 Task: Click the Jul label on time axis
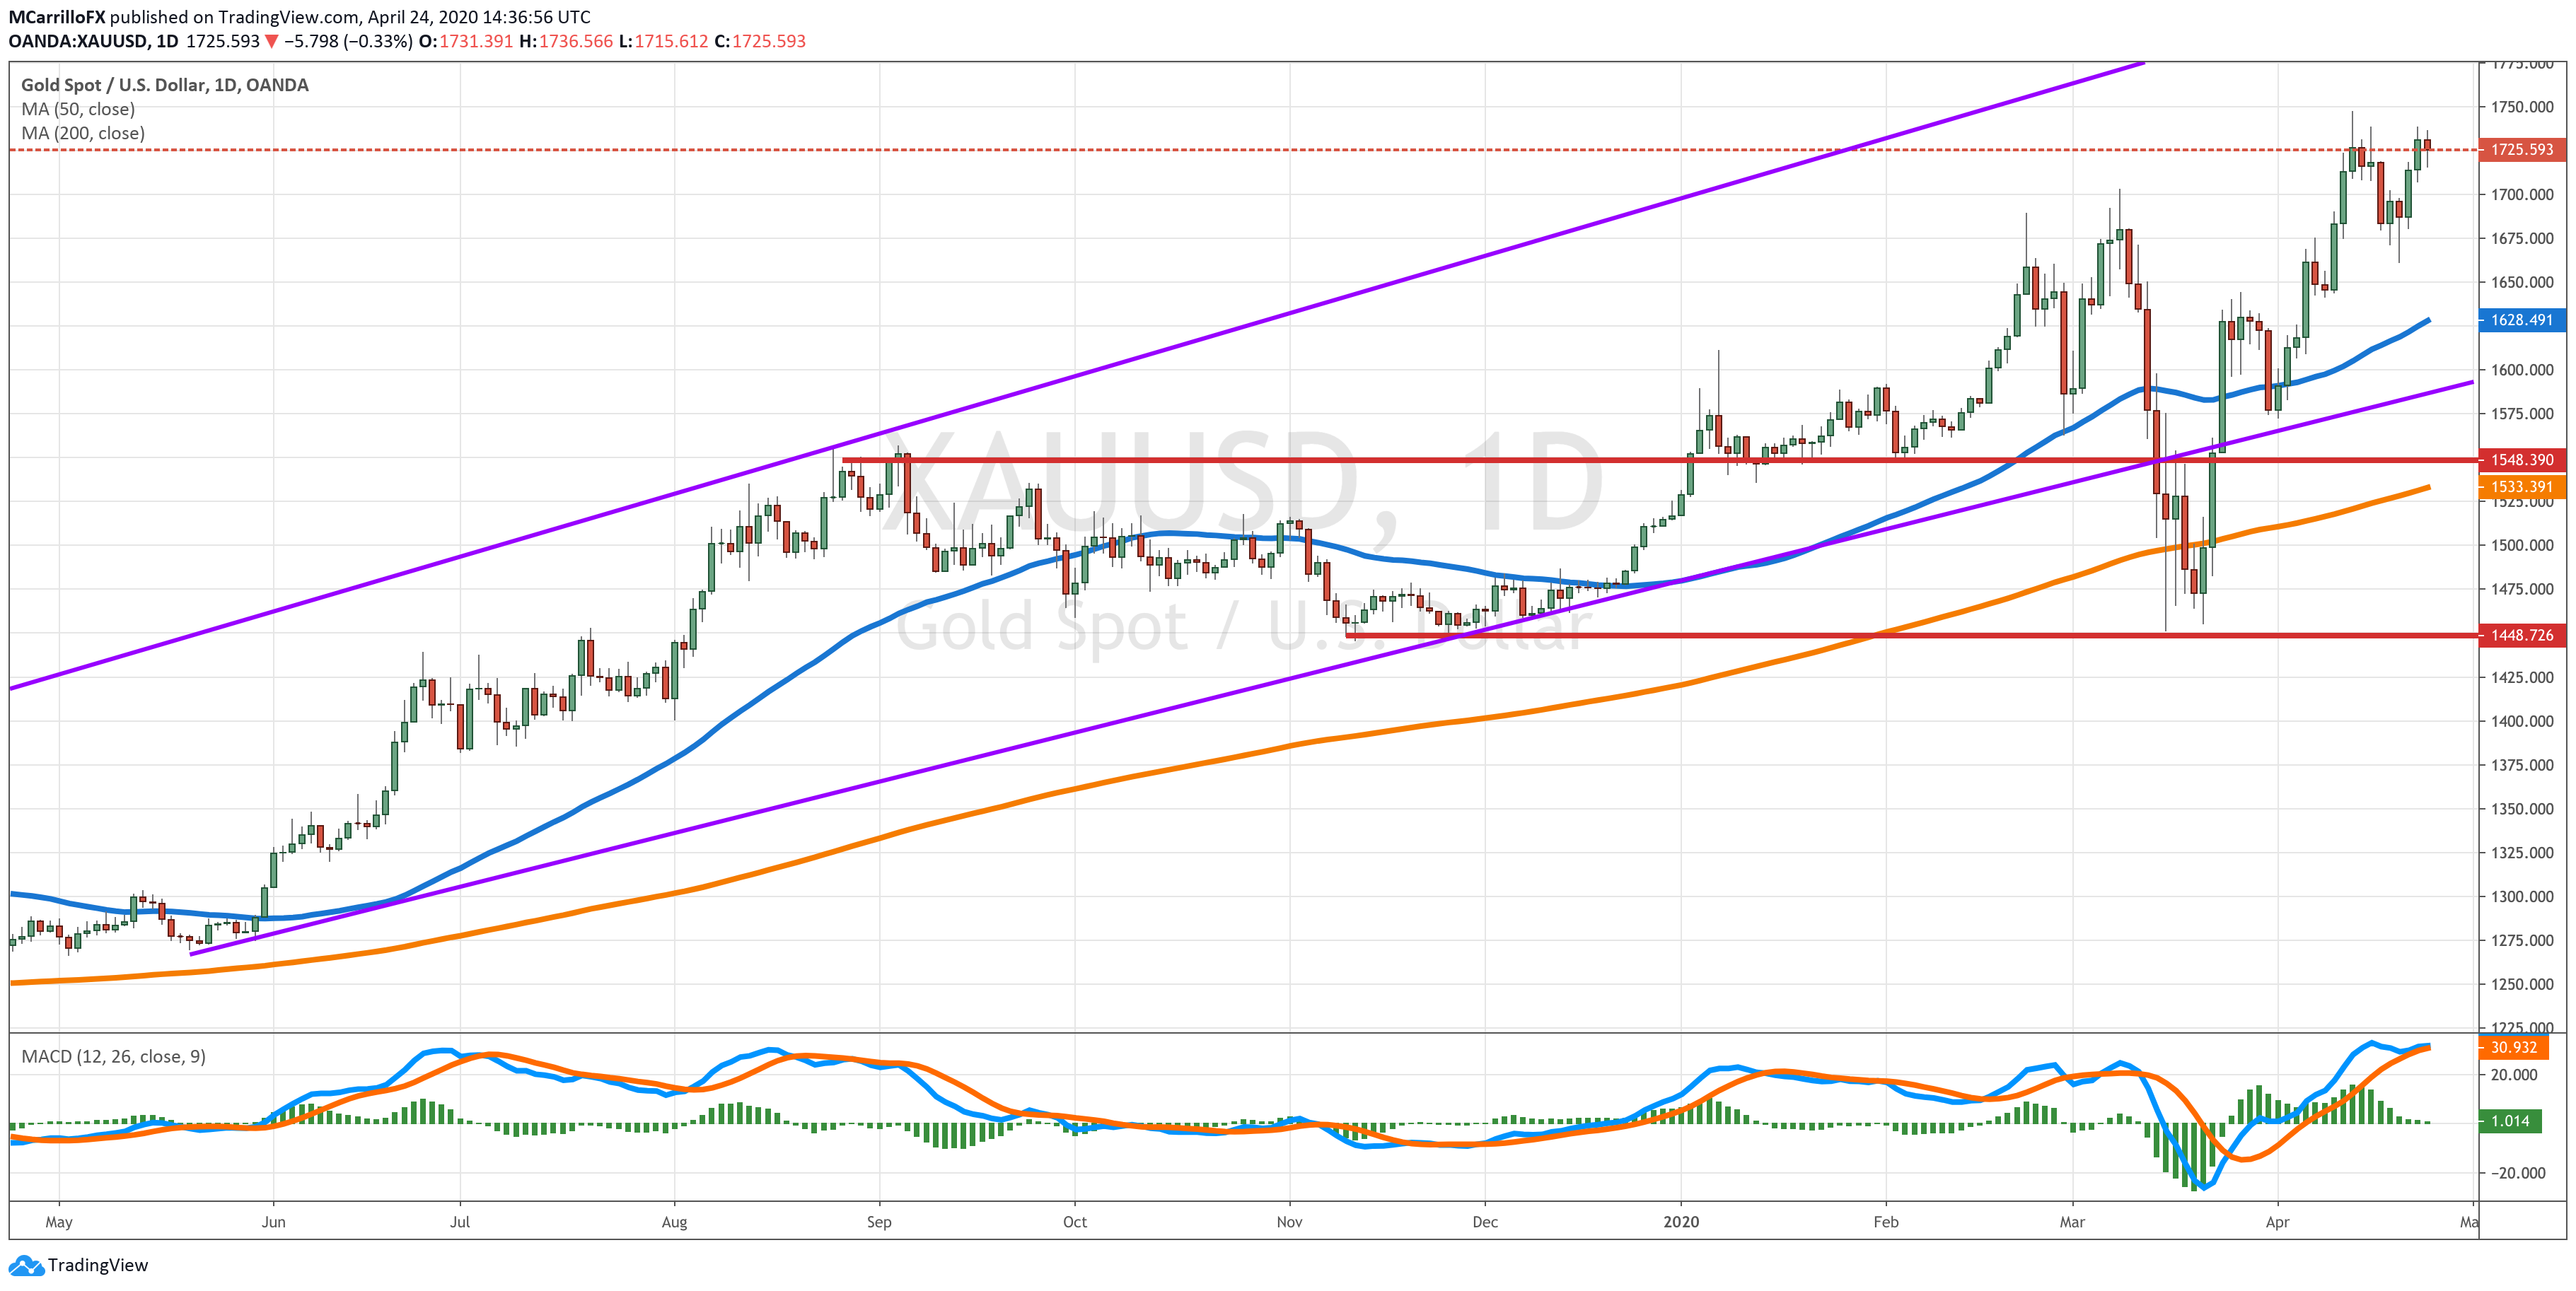click(x=460, y=1222)
